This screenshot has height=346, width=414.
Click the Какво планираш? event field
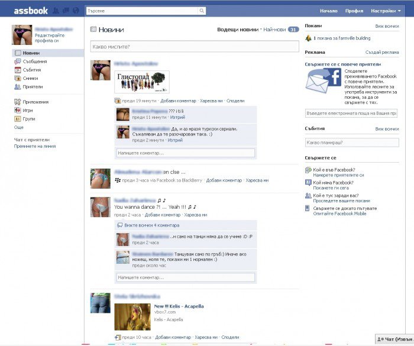[352, 143]
